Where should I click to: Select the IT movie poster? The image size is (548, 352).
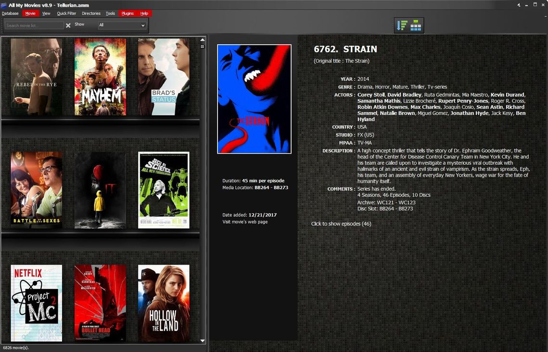pyautogui.click(x=100, y=190)
